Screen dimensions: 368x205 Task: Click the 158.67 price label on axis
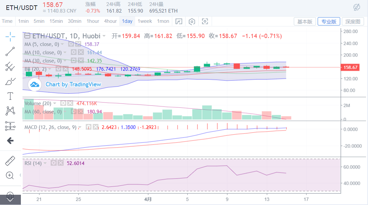coord(350,67)
